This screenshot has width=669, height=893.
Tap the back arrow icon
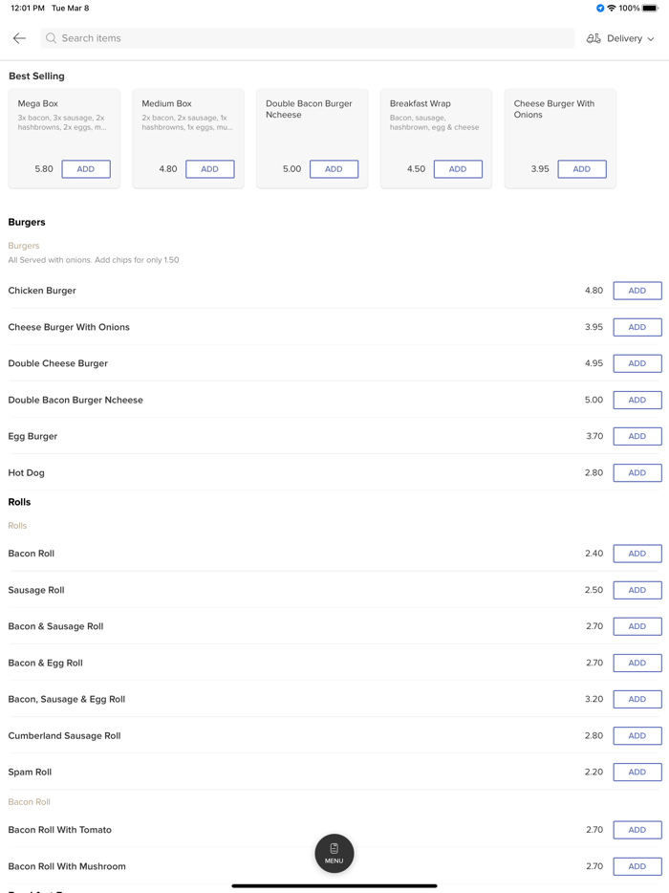19,38
